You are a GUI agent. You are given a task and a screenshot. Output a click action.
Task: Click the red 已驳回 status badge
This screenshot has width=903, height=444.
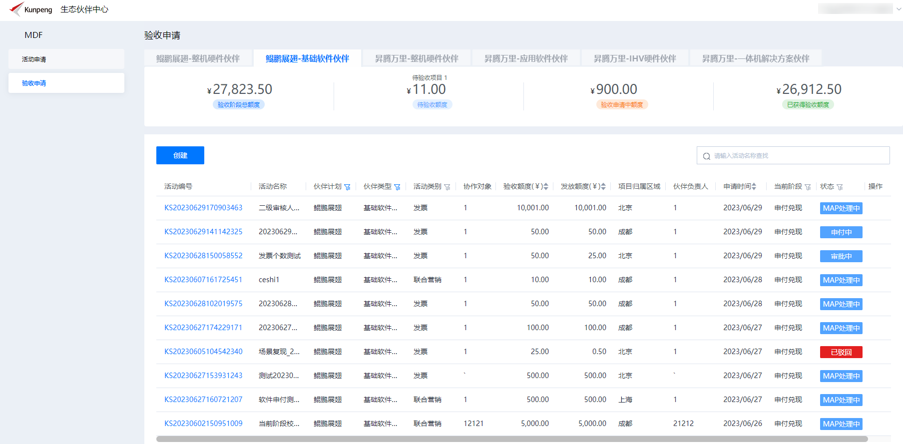click(x=841, y=352)
